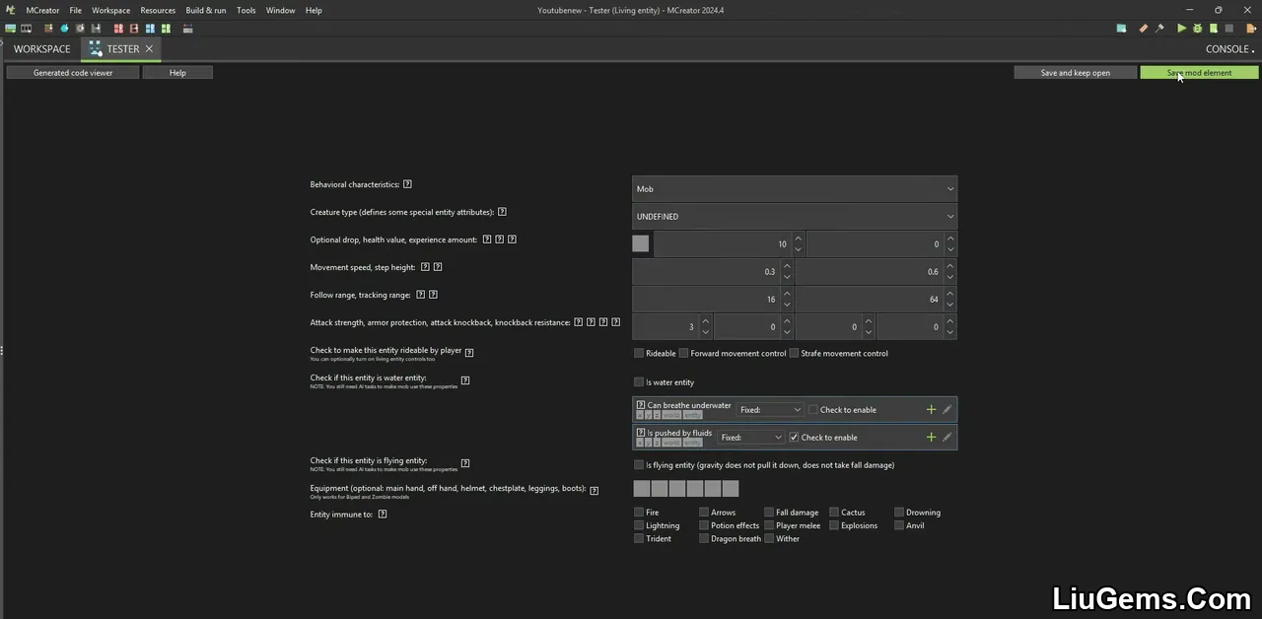Click the blue panel layout toolbar icon
The height and width of the screenshot is (619, 1262).
click(x=150, y=29)
